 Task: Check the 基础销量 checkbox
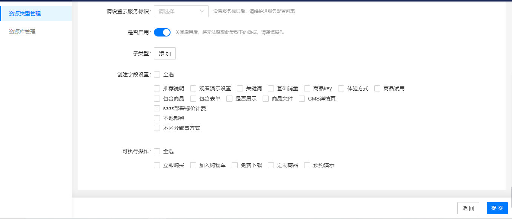tap(271, 88)
